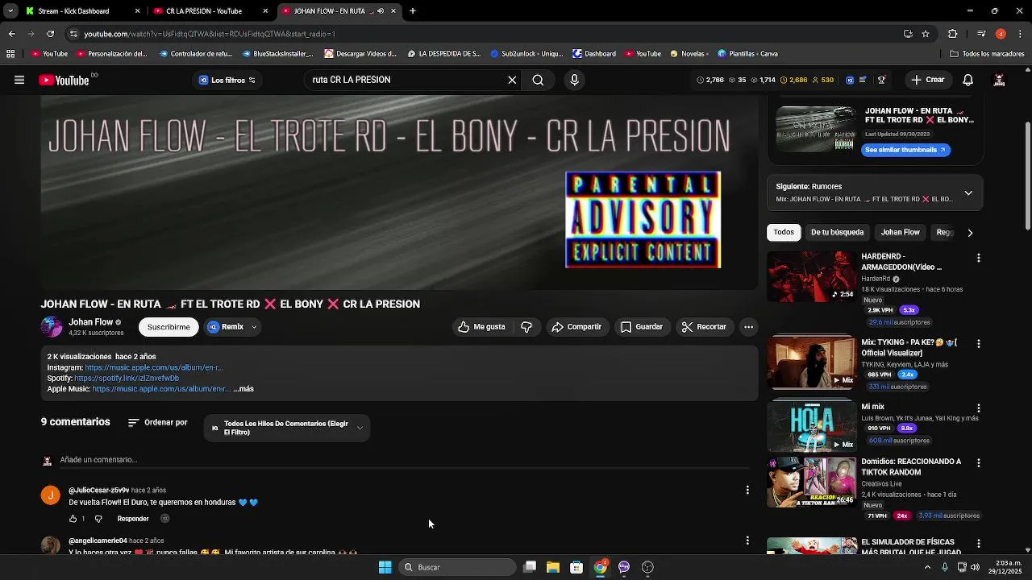The width and height of the screenshot is (1032, 580).
Task: Share the video via Compartir
Action: click(577, 327)
